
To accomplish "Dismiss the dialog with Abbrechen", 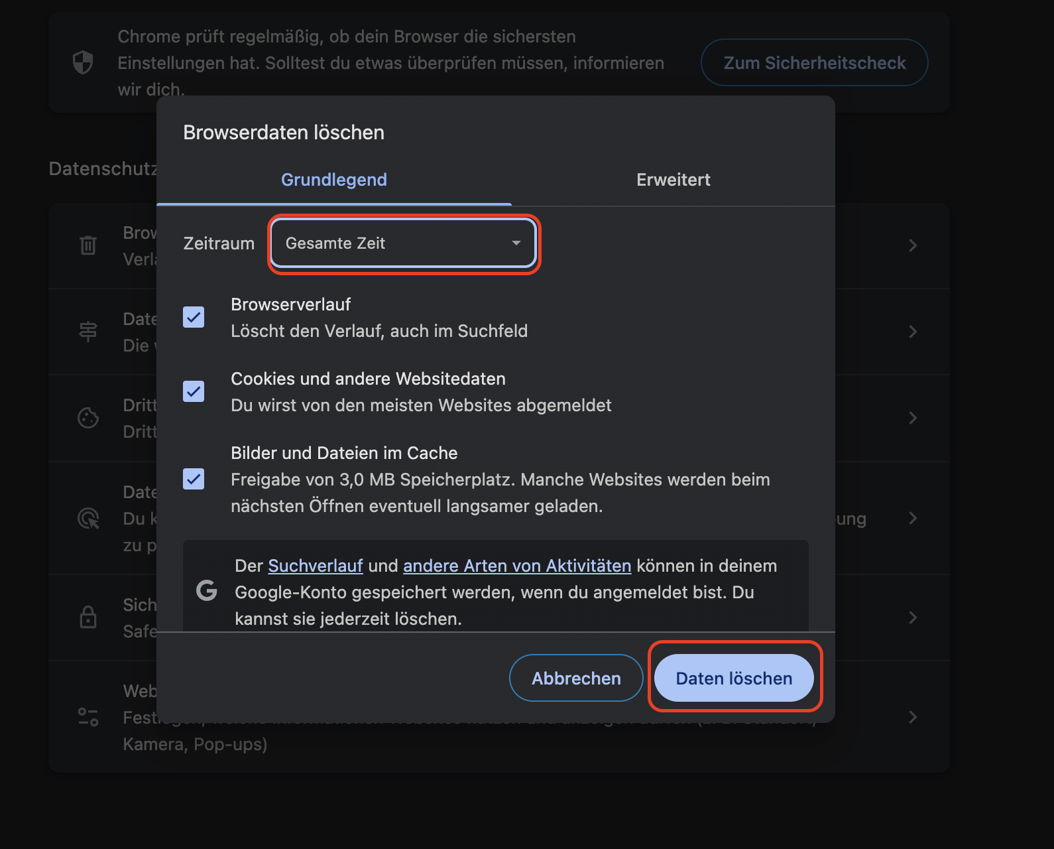I will pyautogui.click(x=575, y=678).
